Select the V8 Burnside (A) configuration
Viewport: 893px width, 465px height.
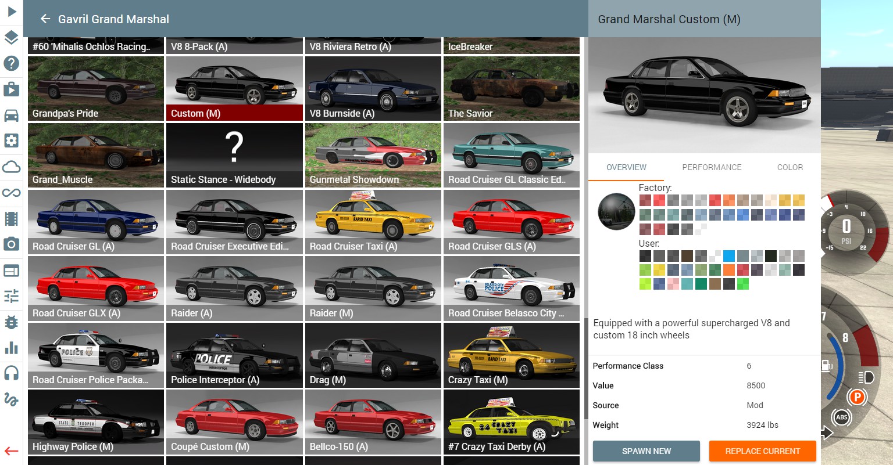[x=373, y=89]
